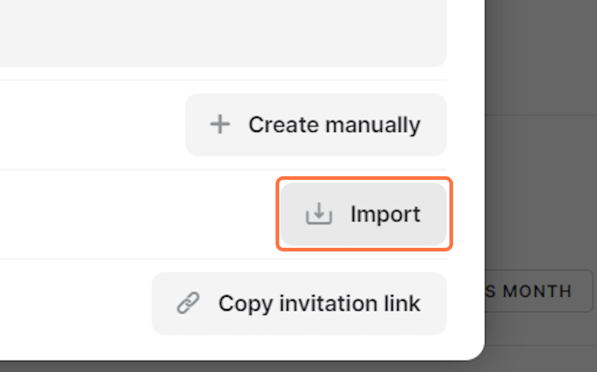
Task: Click empty row space left of Copy invitation link
Action: point(73,303)
